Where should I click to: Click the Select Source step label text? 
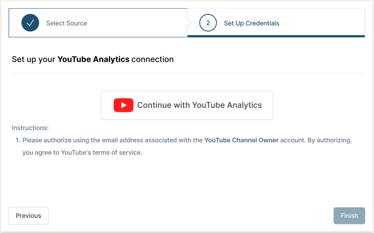tap(66, 23)
